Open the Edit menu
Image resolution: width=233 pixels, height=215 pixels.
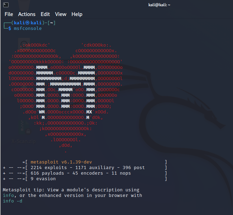(45, 14)
